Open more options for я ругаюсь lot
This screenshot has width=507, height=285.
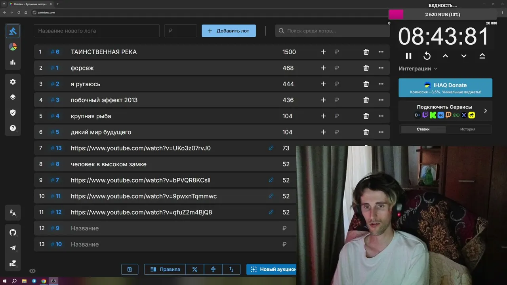click(x=381, y=84)
